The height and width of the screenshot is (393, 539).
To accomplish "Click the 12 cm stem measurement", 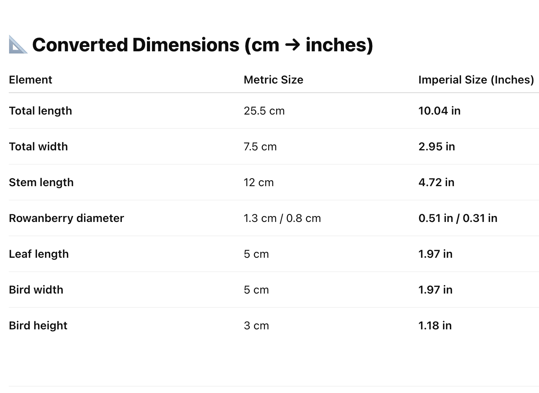I will [x=259, y=182].
